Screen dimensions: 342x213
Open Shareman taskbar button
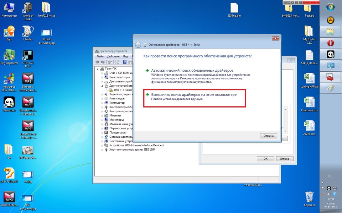click(x=331, y=54)
